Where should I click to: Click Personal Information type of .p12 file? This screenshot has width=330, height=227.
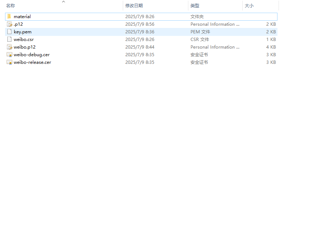[215, 24]
